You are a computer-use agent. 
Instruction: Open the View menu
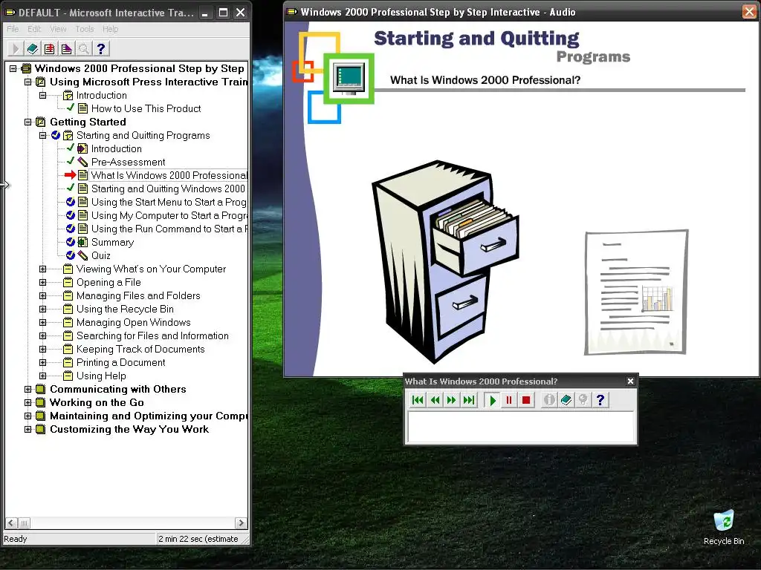click(x=58, y=29)
